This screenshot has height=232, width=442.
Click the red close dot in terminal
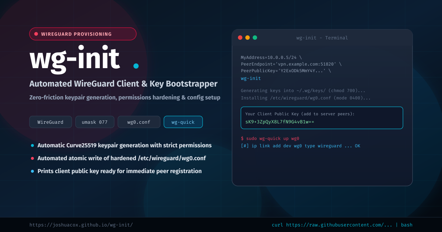240,38
